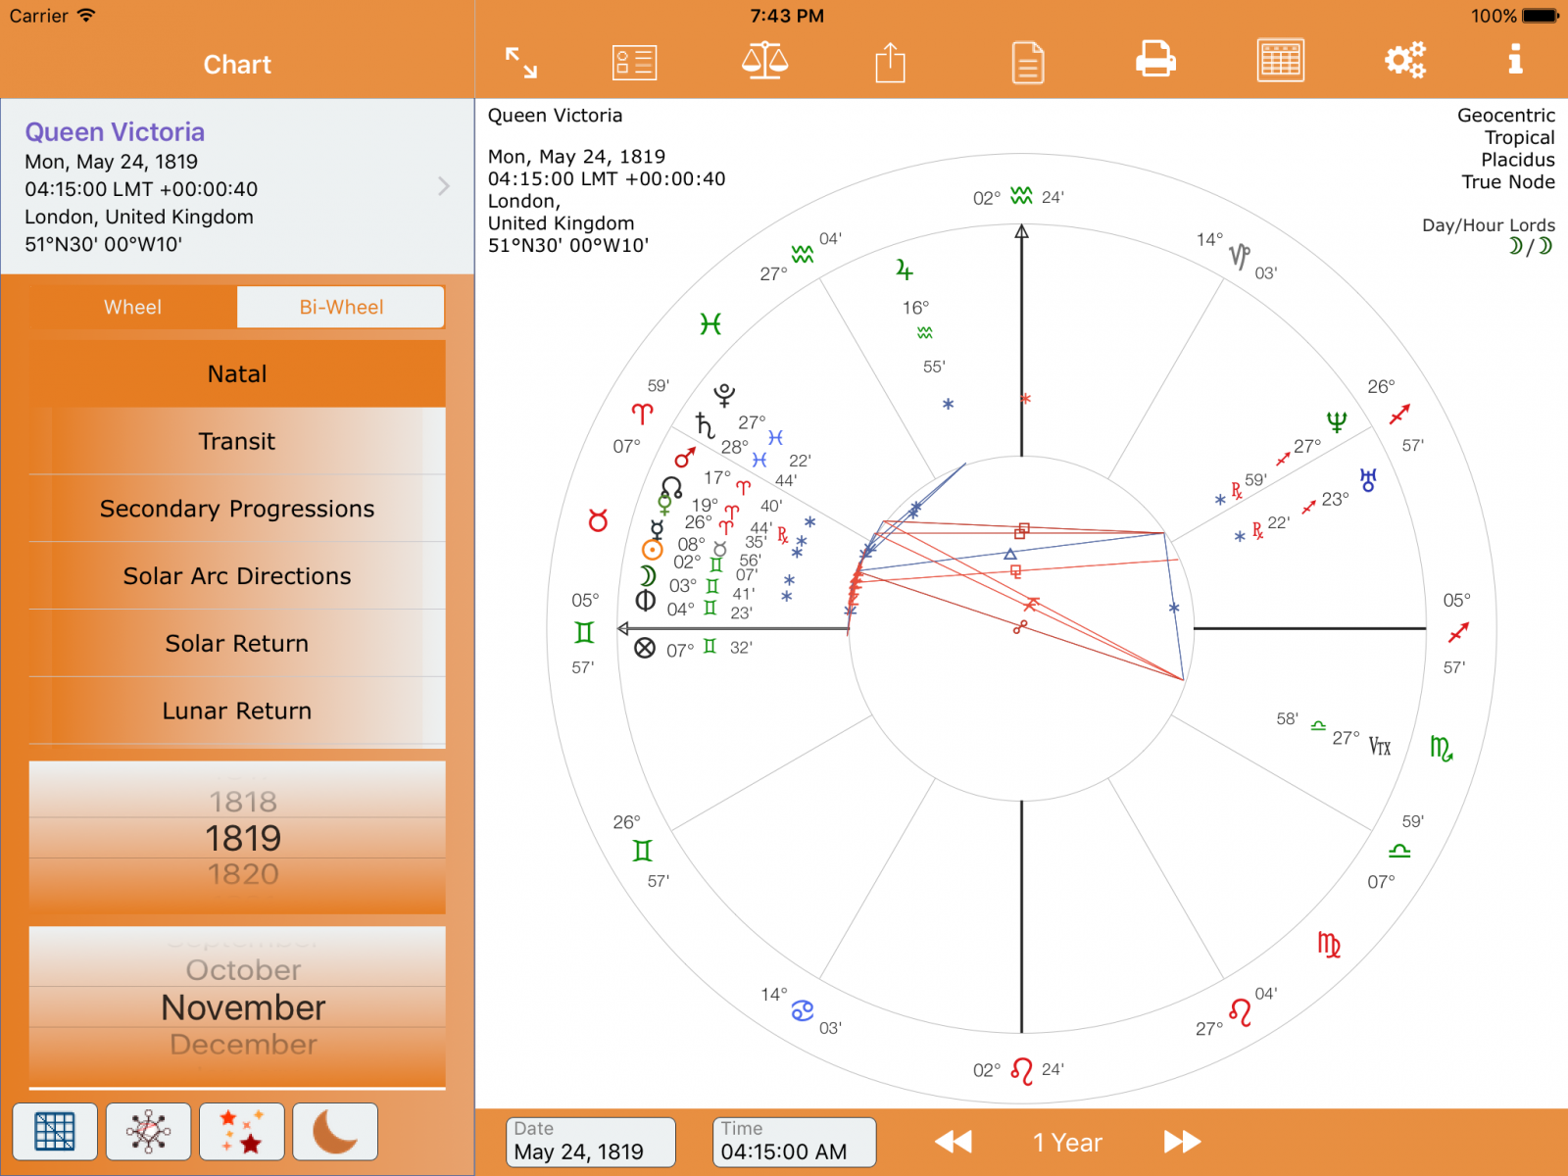
Task: Select 1820 in year picker
Action: pyautogui.click(x=243, y=874)
